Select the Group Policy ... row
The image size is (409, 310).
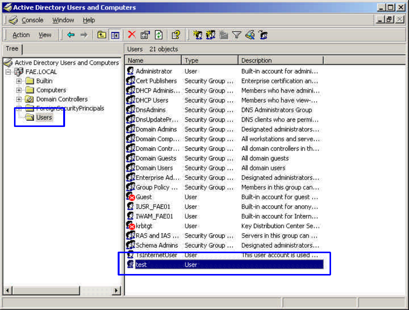click(224, 187)
